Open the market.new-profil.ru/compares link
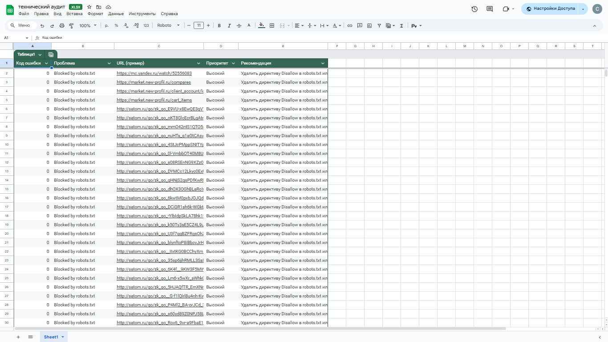This screenshot has height=342, width=608. click(x=154, y=82)
